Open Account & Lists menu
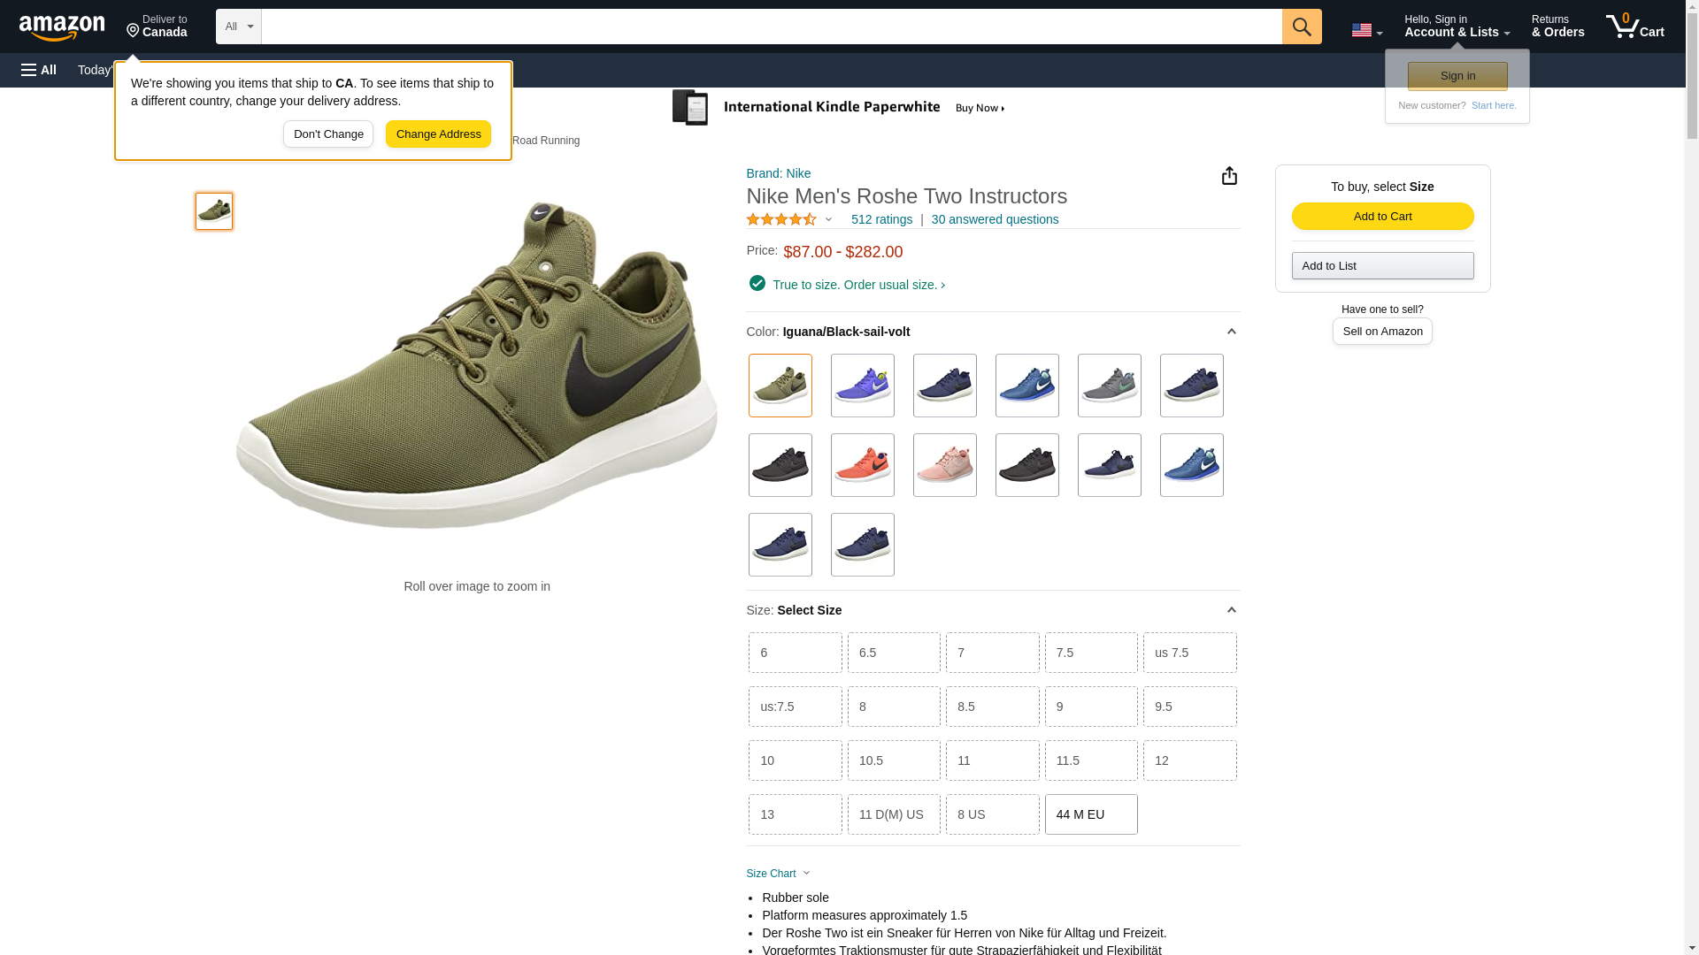Screen dimensions: 1699x955 (x=1457, y=27)
